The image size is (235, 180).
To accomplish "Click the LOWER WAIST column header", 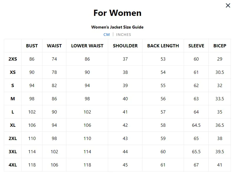I will [87, 46].
